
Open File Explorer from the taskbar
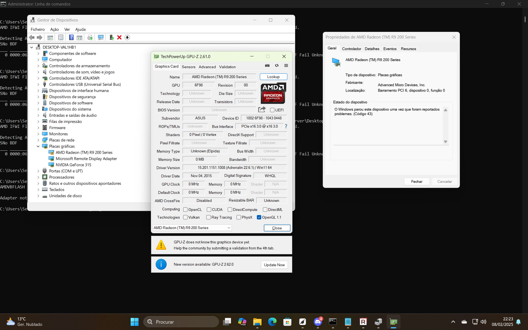click(257, 322)
